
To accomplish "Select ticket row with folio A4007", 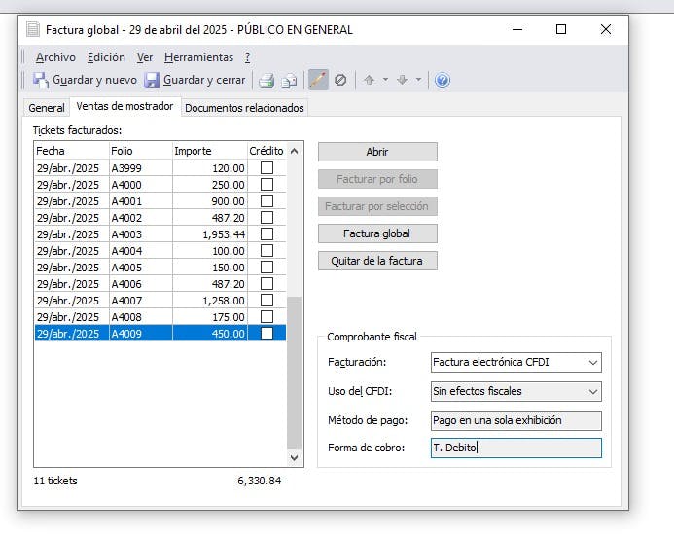I will [160, 301].
